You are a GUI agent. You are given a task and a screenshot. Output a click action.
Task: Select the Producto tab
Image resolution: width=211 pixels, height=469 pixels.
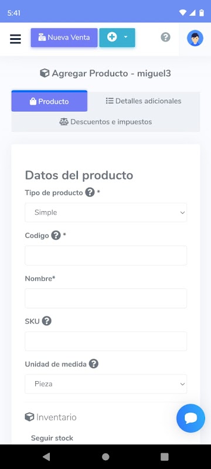(49, 101)
